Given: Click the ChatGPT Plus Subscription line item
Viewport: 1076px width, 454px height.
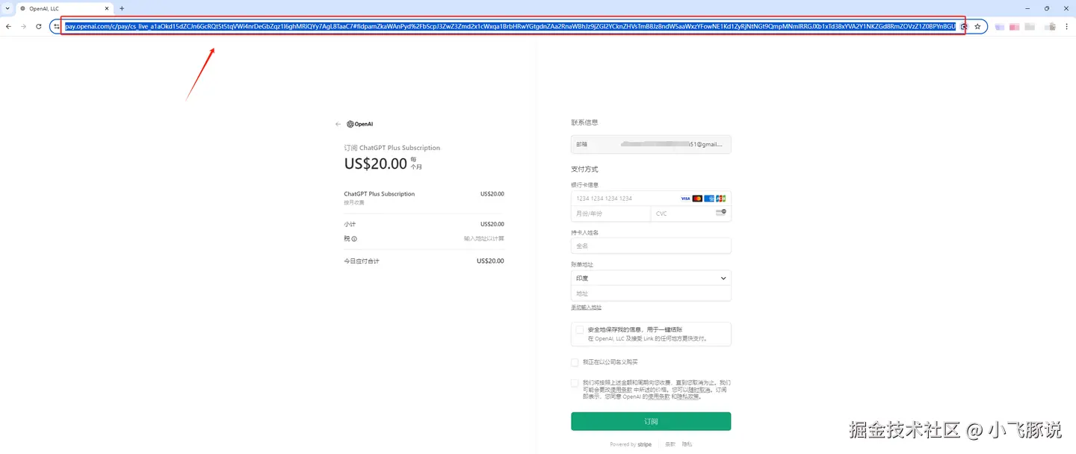Looking at the screenshot, I should tap(380, 194).
